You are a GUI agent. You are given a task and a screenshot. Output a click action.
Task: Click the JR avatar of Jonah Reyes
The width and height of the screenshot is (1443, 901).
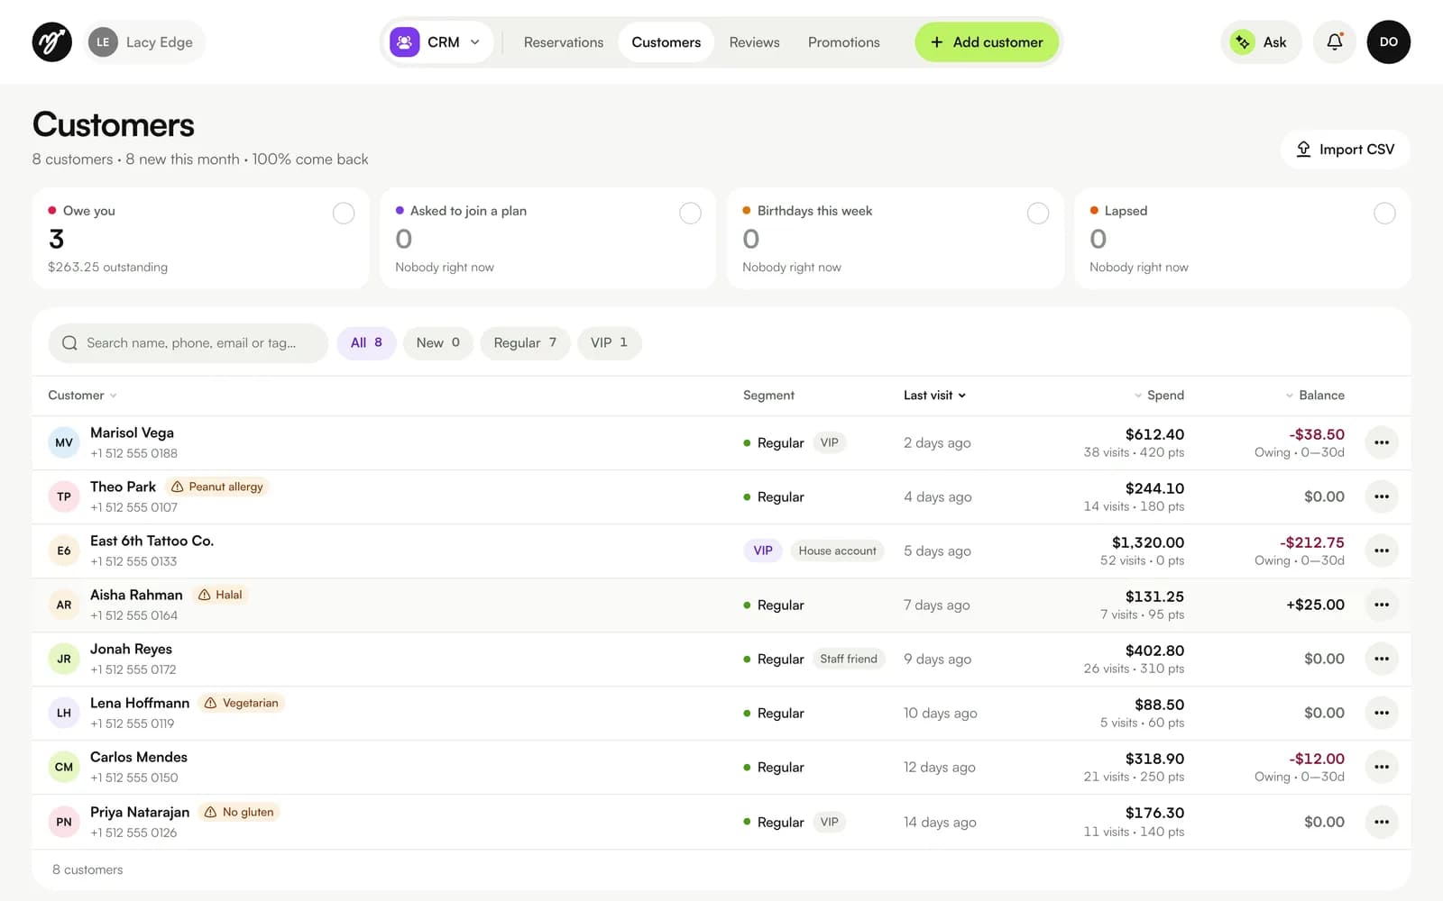tap(64, 659)
